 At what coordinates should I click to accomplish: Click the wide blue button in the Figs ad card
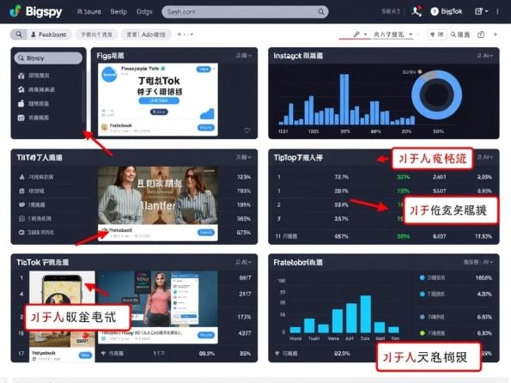tap(159, 100)
